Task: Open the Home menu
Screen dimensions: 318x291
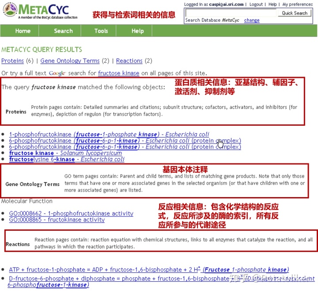Action: pyautogui.click(x=23, y=31)
